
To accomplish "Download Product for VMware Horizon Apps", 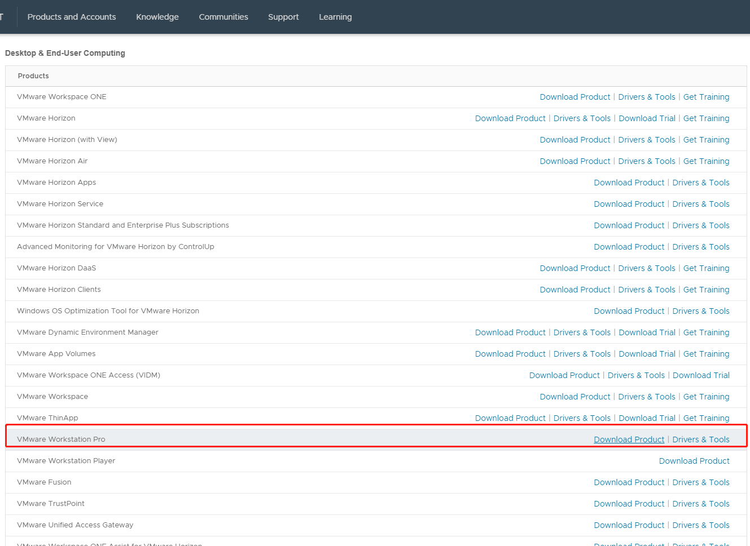I will pos(629,183).
